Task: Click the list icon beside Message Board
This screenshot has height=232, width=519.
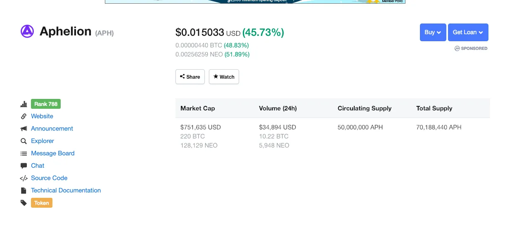Action: 24,153
